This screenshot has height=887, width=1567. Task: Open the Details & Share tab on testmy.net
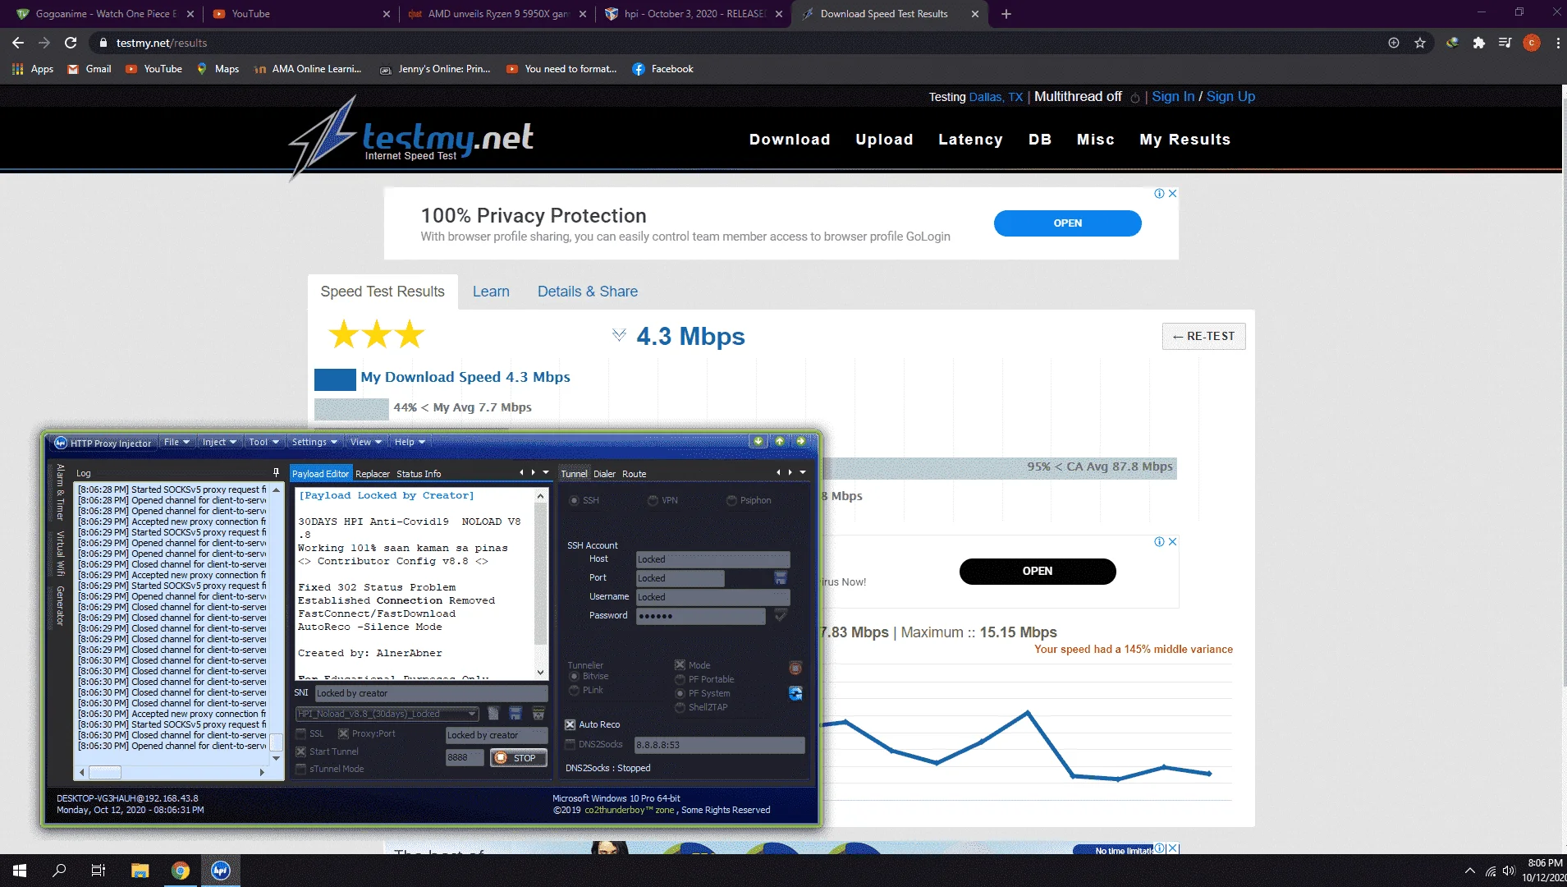pyautogui.click(x=588, y=292)
